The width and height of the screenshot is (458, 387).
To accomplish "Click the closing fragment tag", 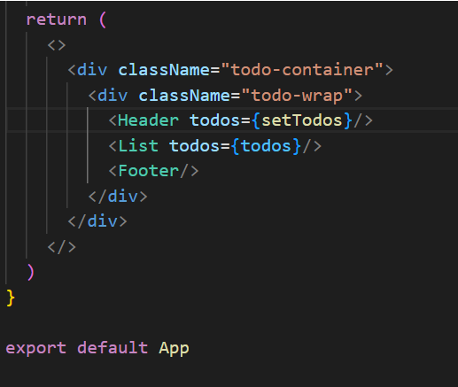I will (x=61, y=247).
